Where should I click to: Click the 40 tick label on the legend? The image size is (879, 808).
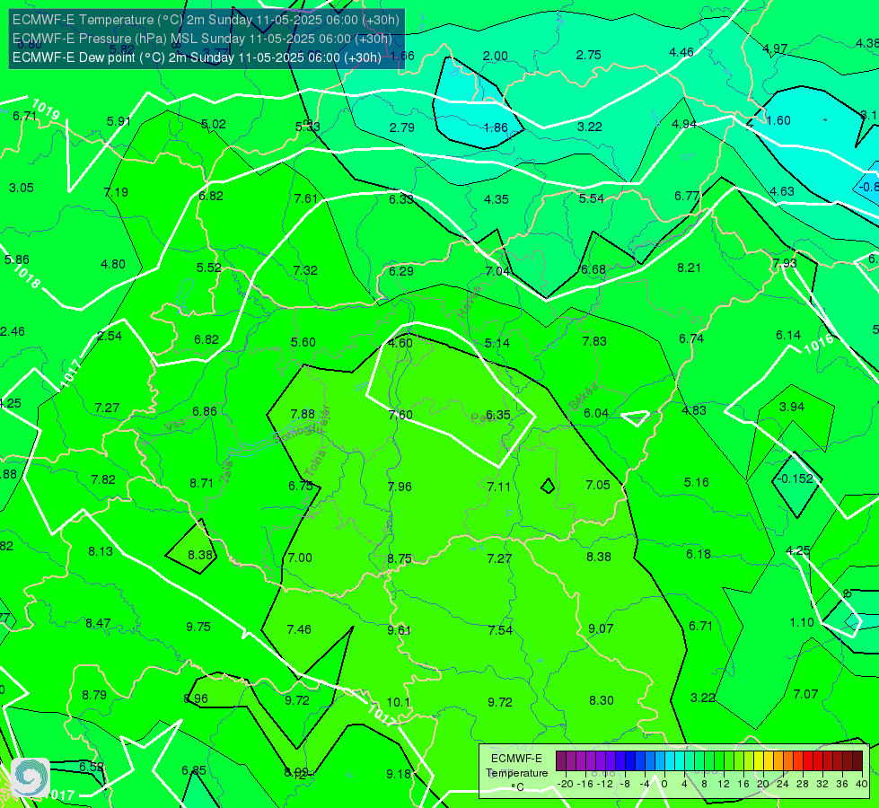pyautogui.click(x=862, y=784)
